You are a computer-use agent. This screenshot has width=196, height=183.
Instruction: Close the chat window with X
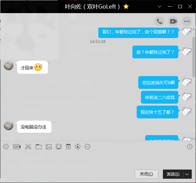190,7
